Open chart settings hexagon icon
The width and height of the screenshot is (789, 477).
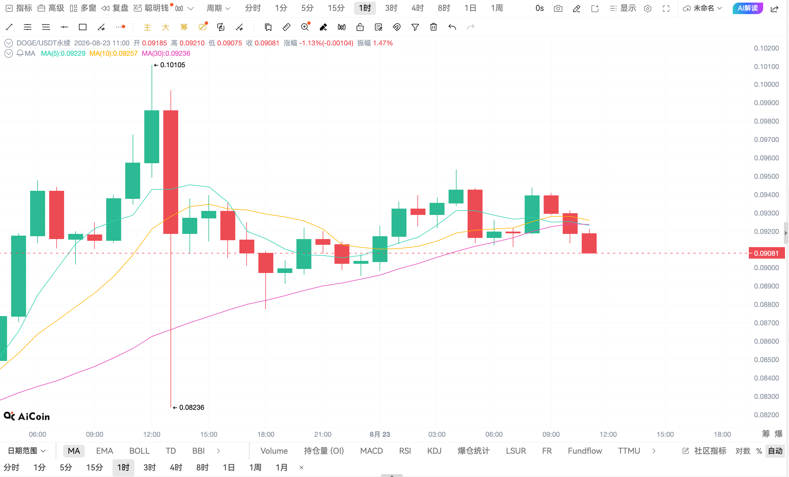(648, 8)
